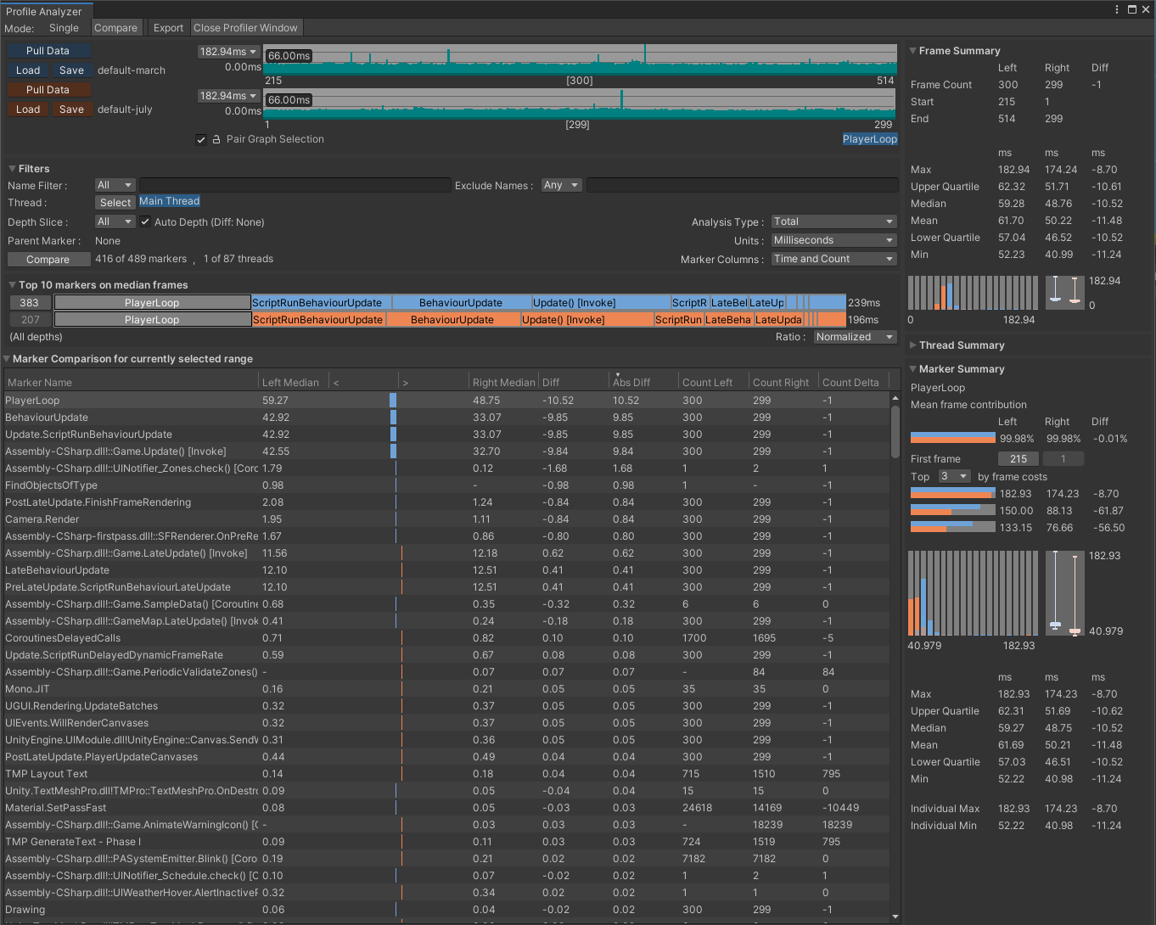This screenshot has height=925, width=1156.
Task: Save the default-july dataset
Action: pyautogui.click(x=71, y=109)
